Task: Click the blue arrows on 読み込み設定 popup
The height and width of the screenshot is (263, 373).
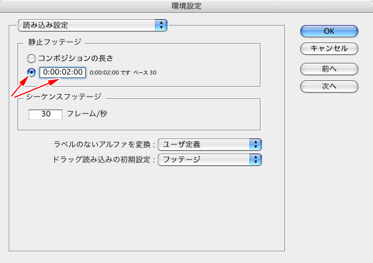Action: [161, 25]
